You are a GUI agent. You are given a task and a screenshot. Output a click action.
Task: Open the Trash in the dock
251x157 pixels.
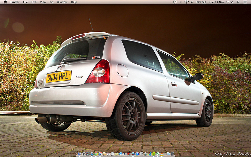click(172, 154)
